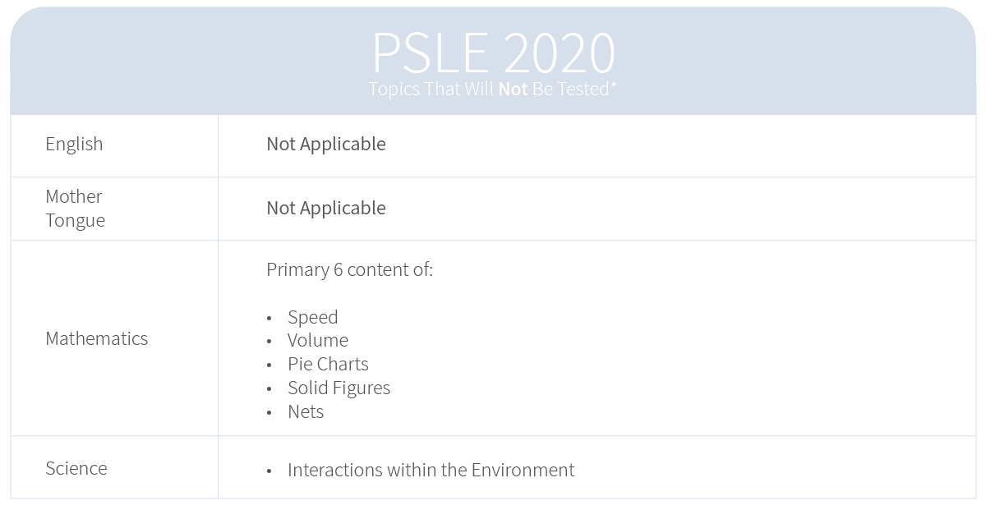
Task: Click the PSLE 2020 heading
Action: coord(493,53)
